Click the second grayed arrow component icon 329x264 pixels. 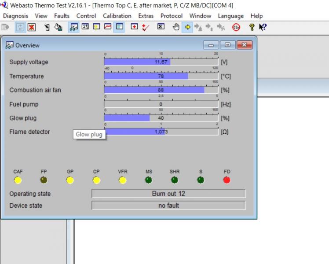(x=209, y=27)
